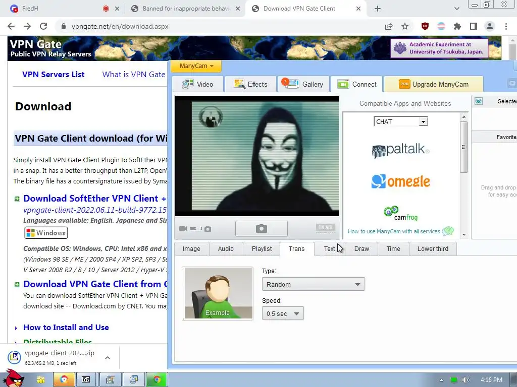Click the Upgrade ManyCam tab
The height and width of the screenshot is (387, 517).
(434, 84)
